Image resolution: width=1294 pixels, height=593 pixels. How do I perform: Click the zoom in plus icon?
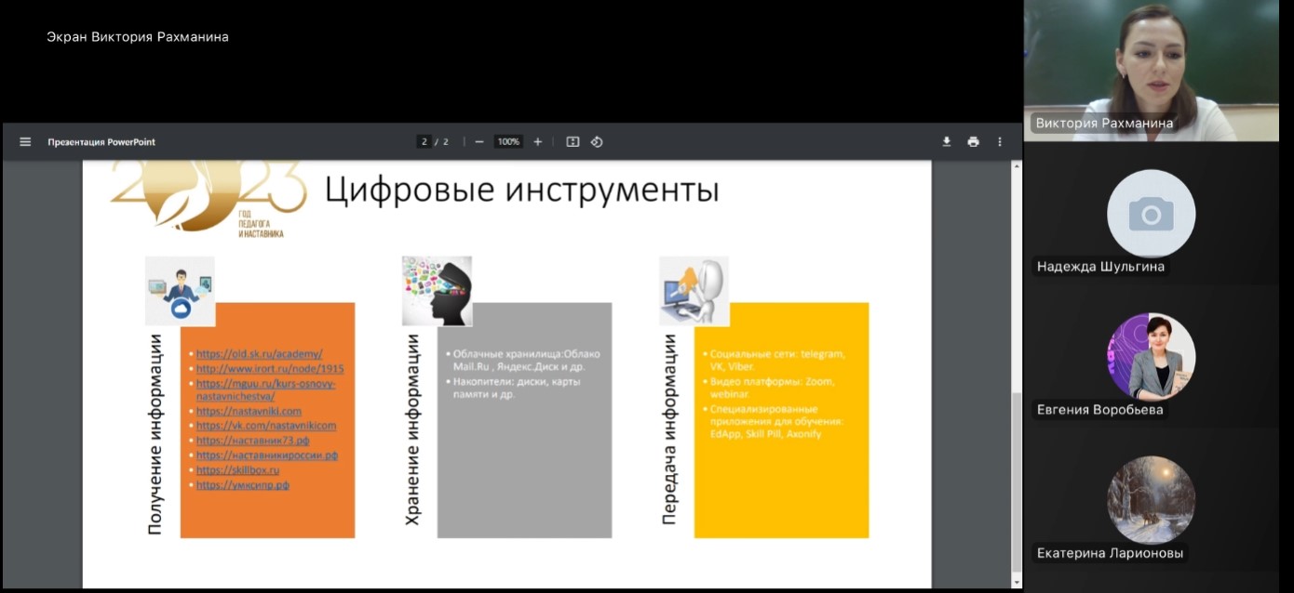tap(537, 142)
